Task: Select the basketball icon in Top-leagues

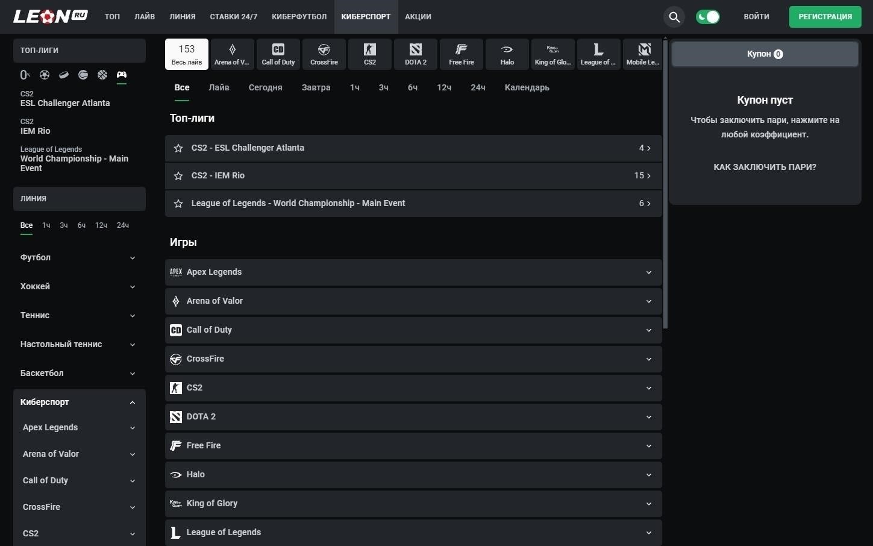Action: pos(102,75)
